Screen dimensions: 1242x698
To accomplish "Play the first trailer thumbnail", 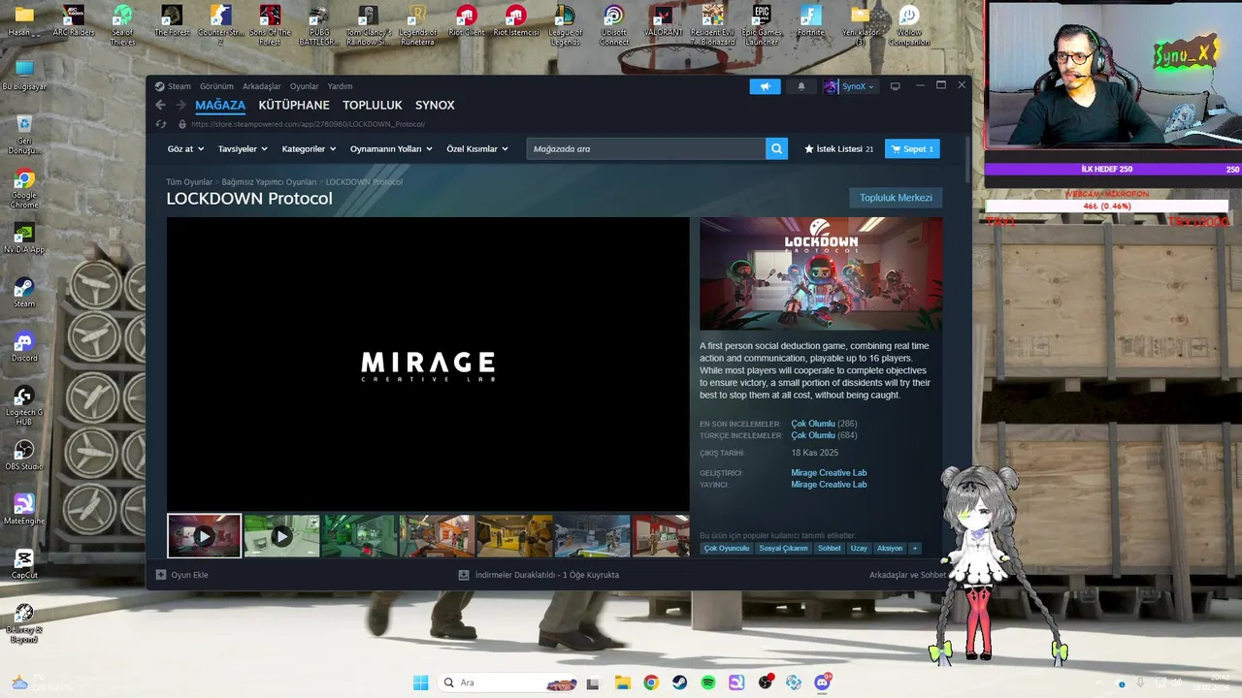I will coord(204,536).
